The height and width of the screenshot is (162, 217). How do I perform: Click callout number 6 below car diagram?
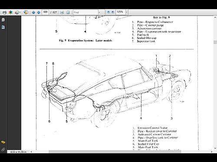click(x=49, y=121)
